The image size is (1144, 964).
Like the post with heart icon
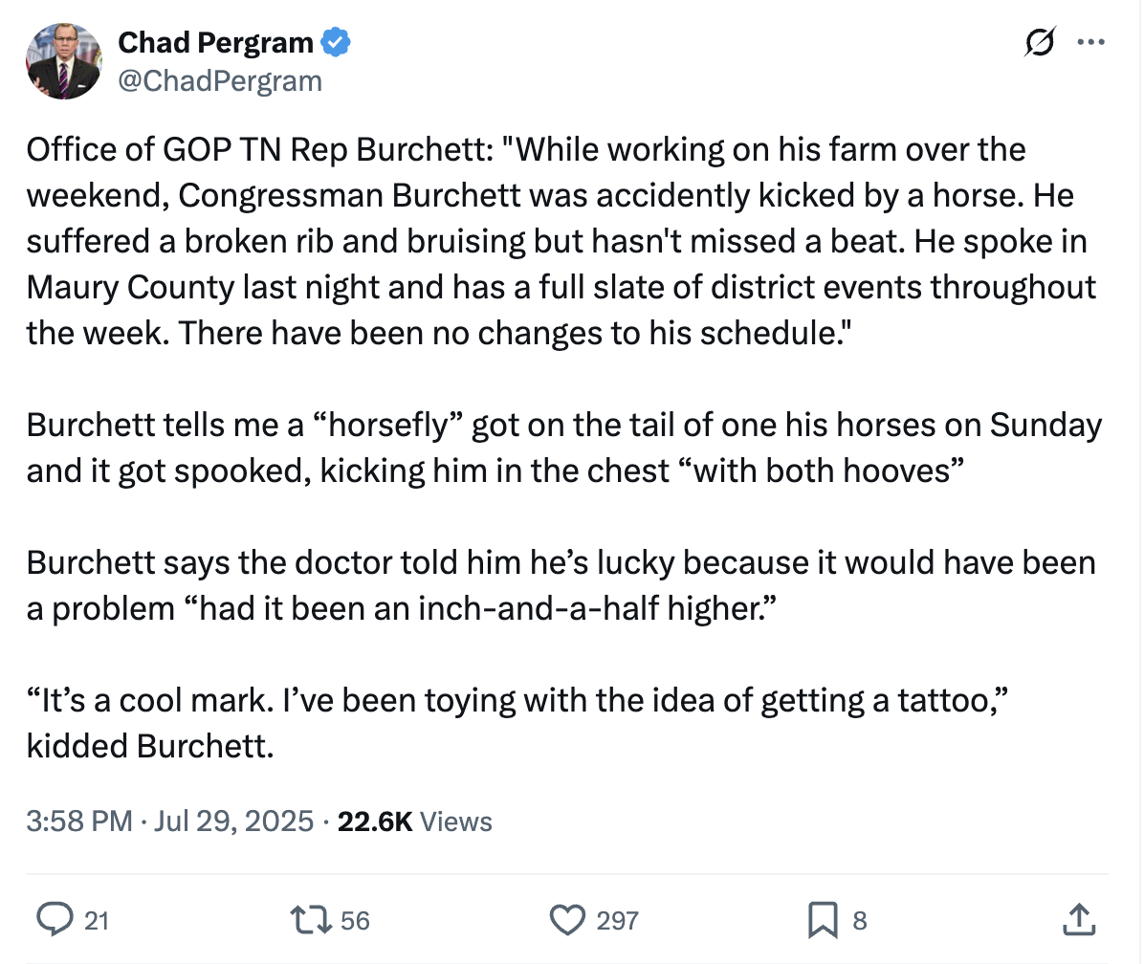(x=568, y=920)
